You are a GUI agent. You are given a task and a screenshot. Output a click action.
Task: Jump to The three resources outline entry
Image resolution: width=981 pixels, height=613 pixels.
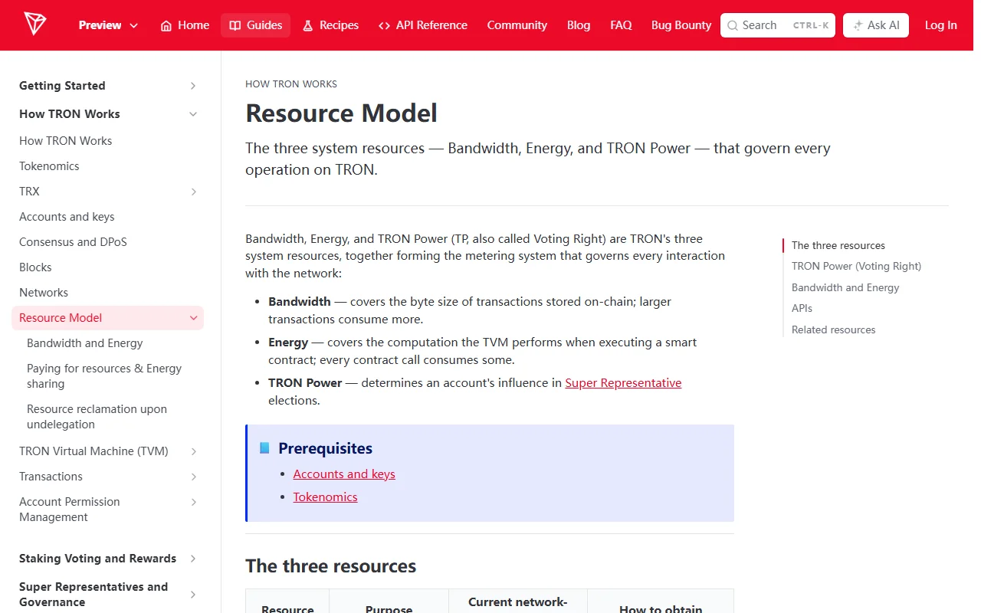(838, 246)
